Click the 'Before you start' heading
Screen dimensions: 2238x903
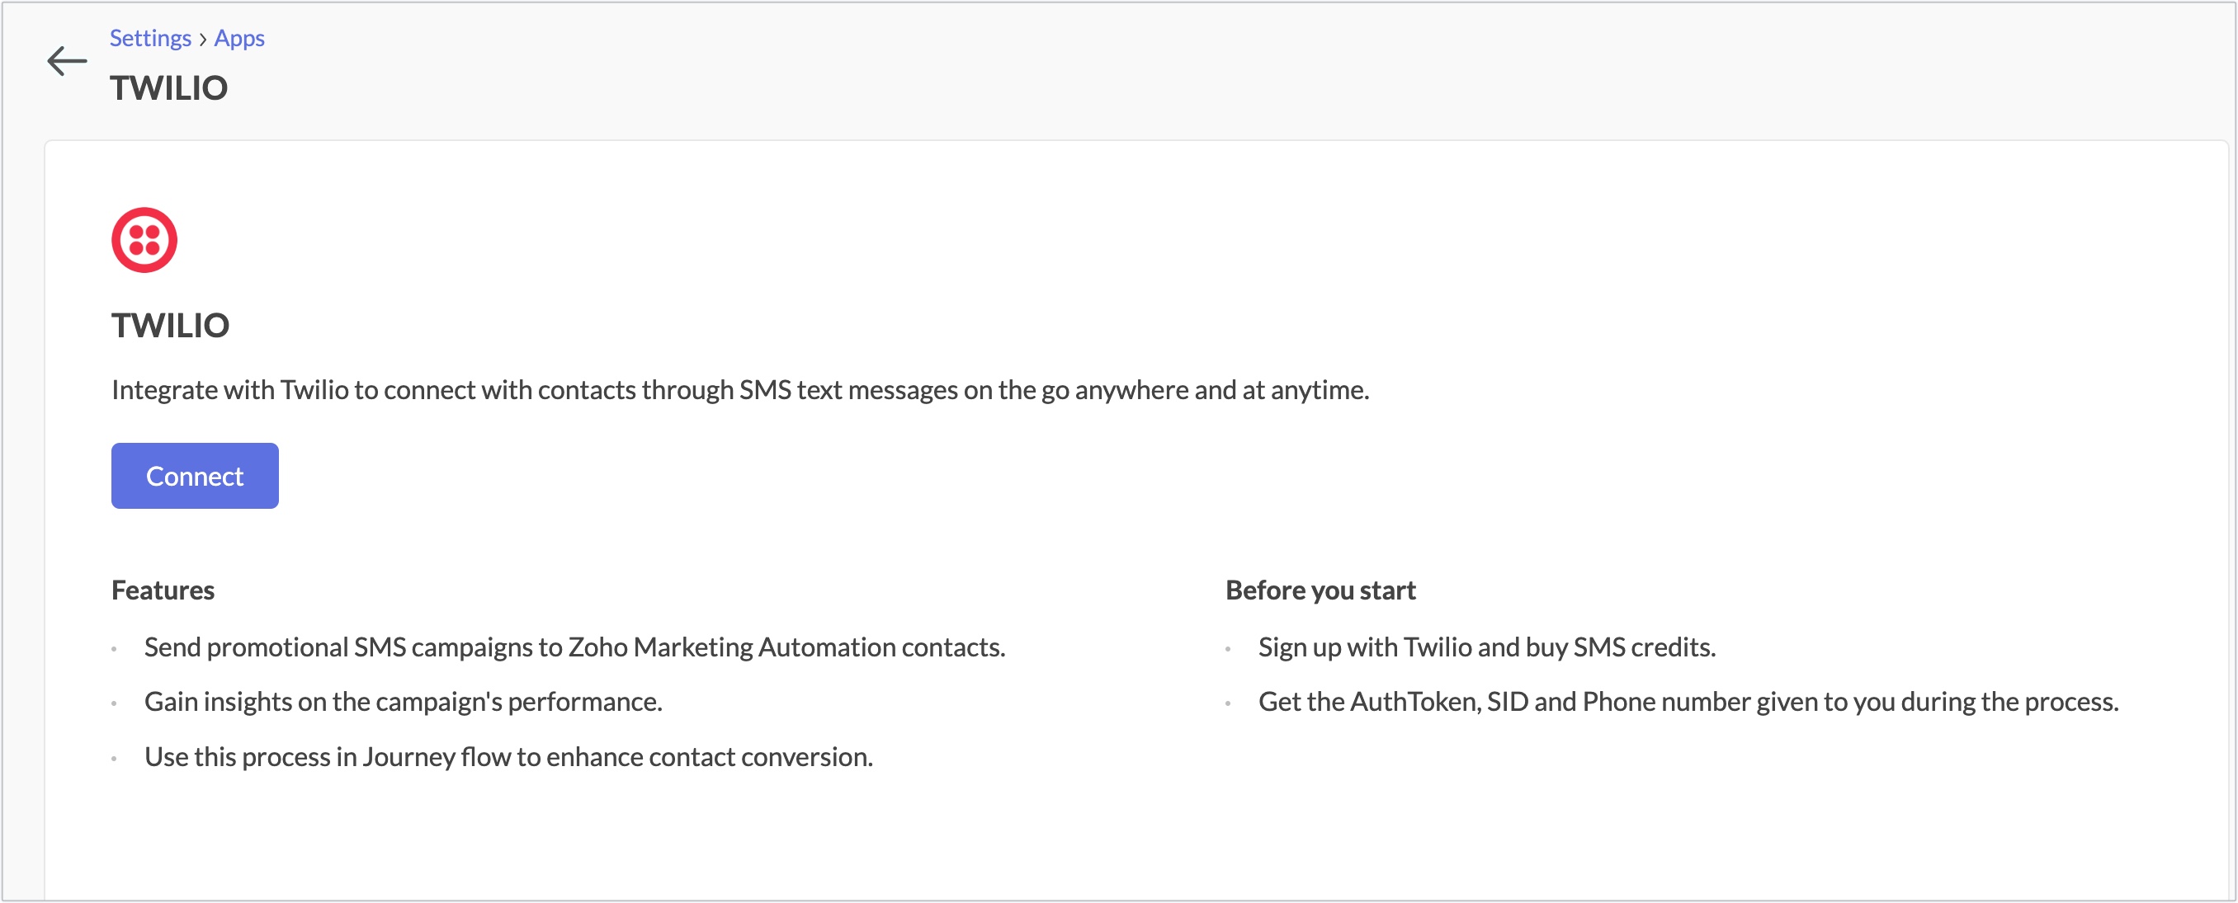point(1320,590)
